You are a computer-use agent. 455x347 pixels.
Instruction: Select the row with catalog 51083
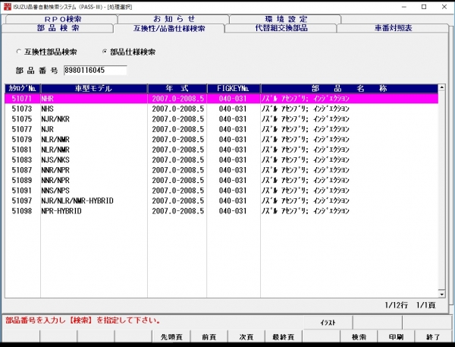[x=221, y=160]
